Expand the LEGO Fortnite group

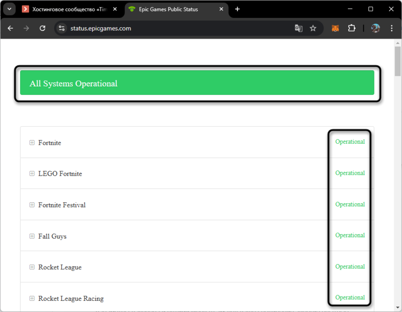pos(32,174)
